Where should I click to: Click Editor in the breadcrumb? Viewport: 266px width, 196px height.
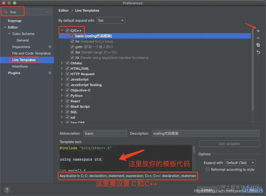pos(63,10)
